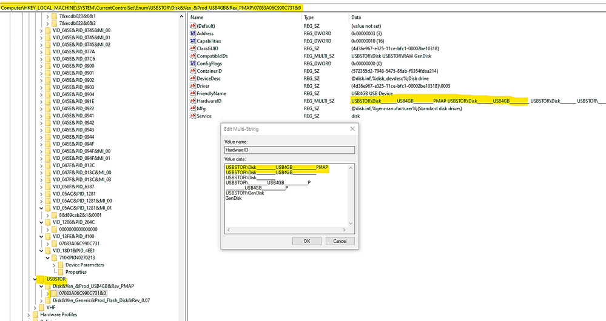Click the Value data horizontal scrollbar
Image resolution: width=606 pixels, height=321 pixels.
(286, 230)
